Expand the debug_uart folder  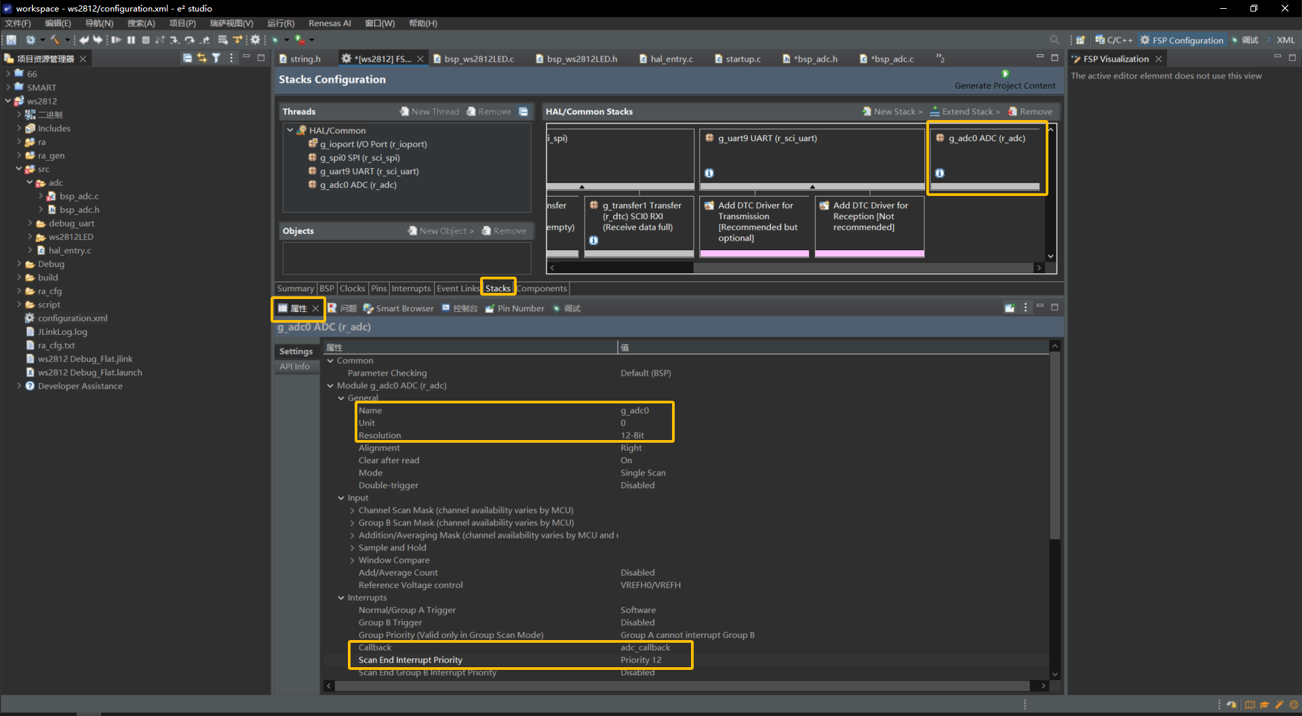(30, 224)
